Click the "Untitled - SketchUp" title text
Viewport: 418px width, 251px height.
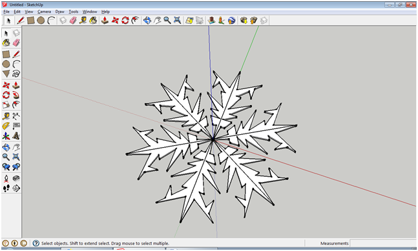pyautogui.click(x=26, y=5)
